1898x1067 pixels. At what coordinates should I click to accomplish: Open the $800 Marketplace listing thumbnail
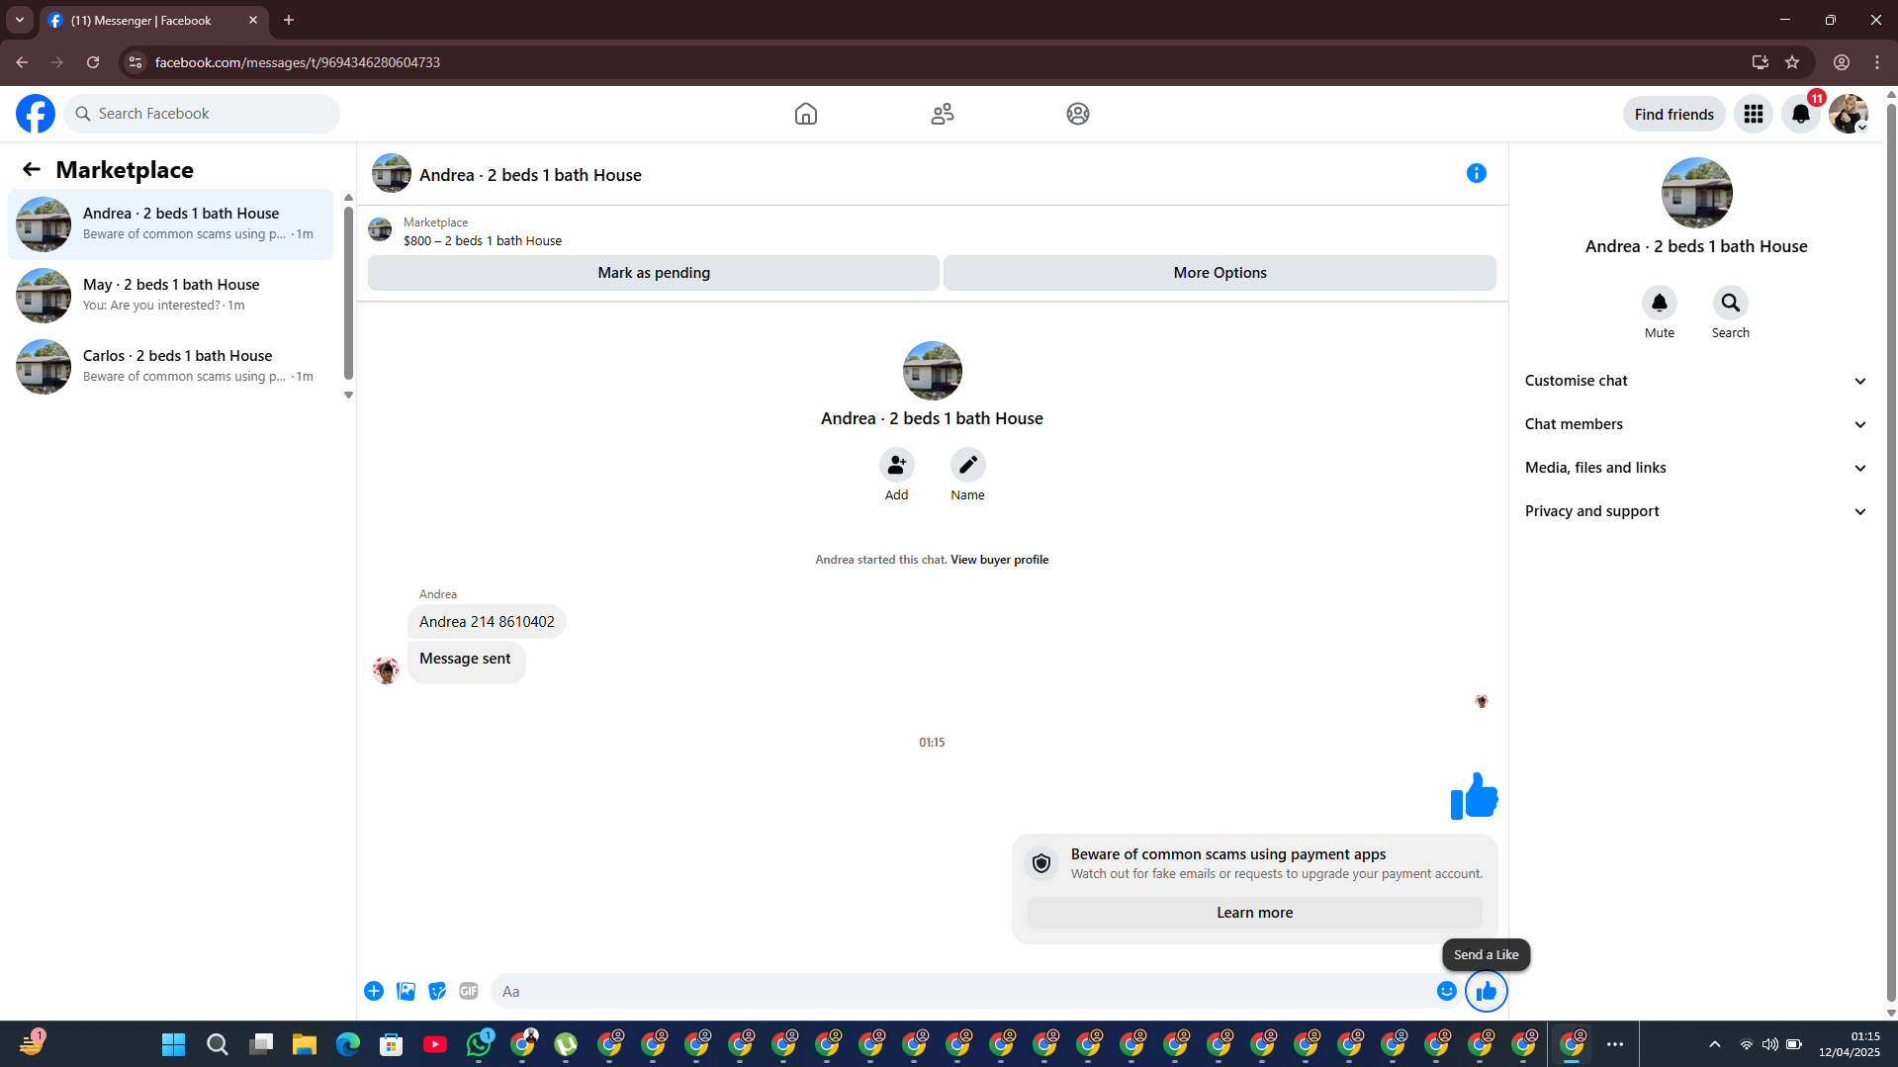(380, 230)
